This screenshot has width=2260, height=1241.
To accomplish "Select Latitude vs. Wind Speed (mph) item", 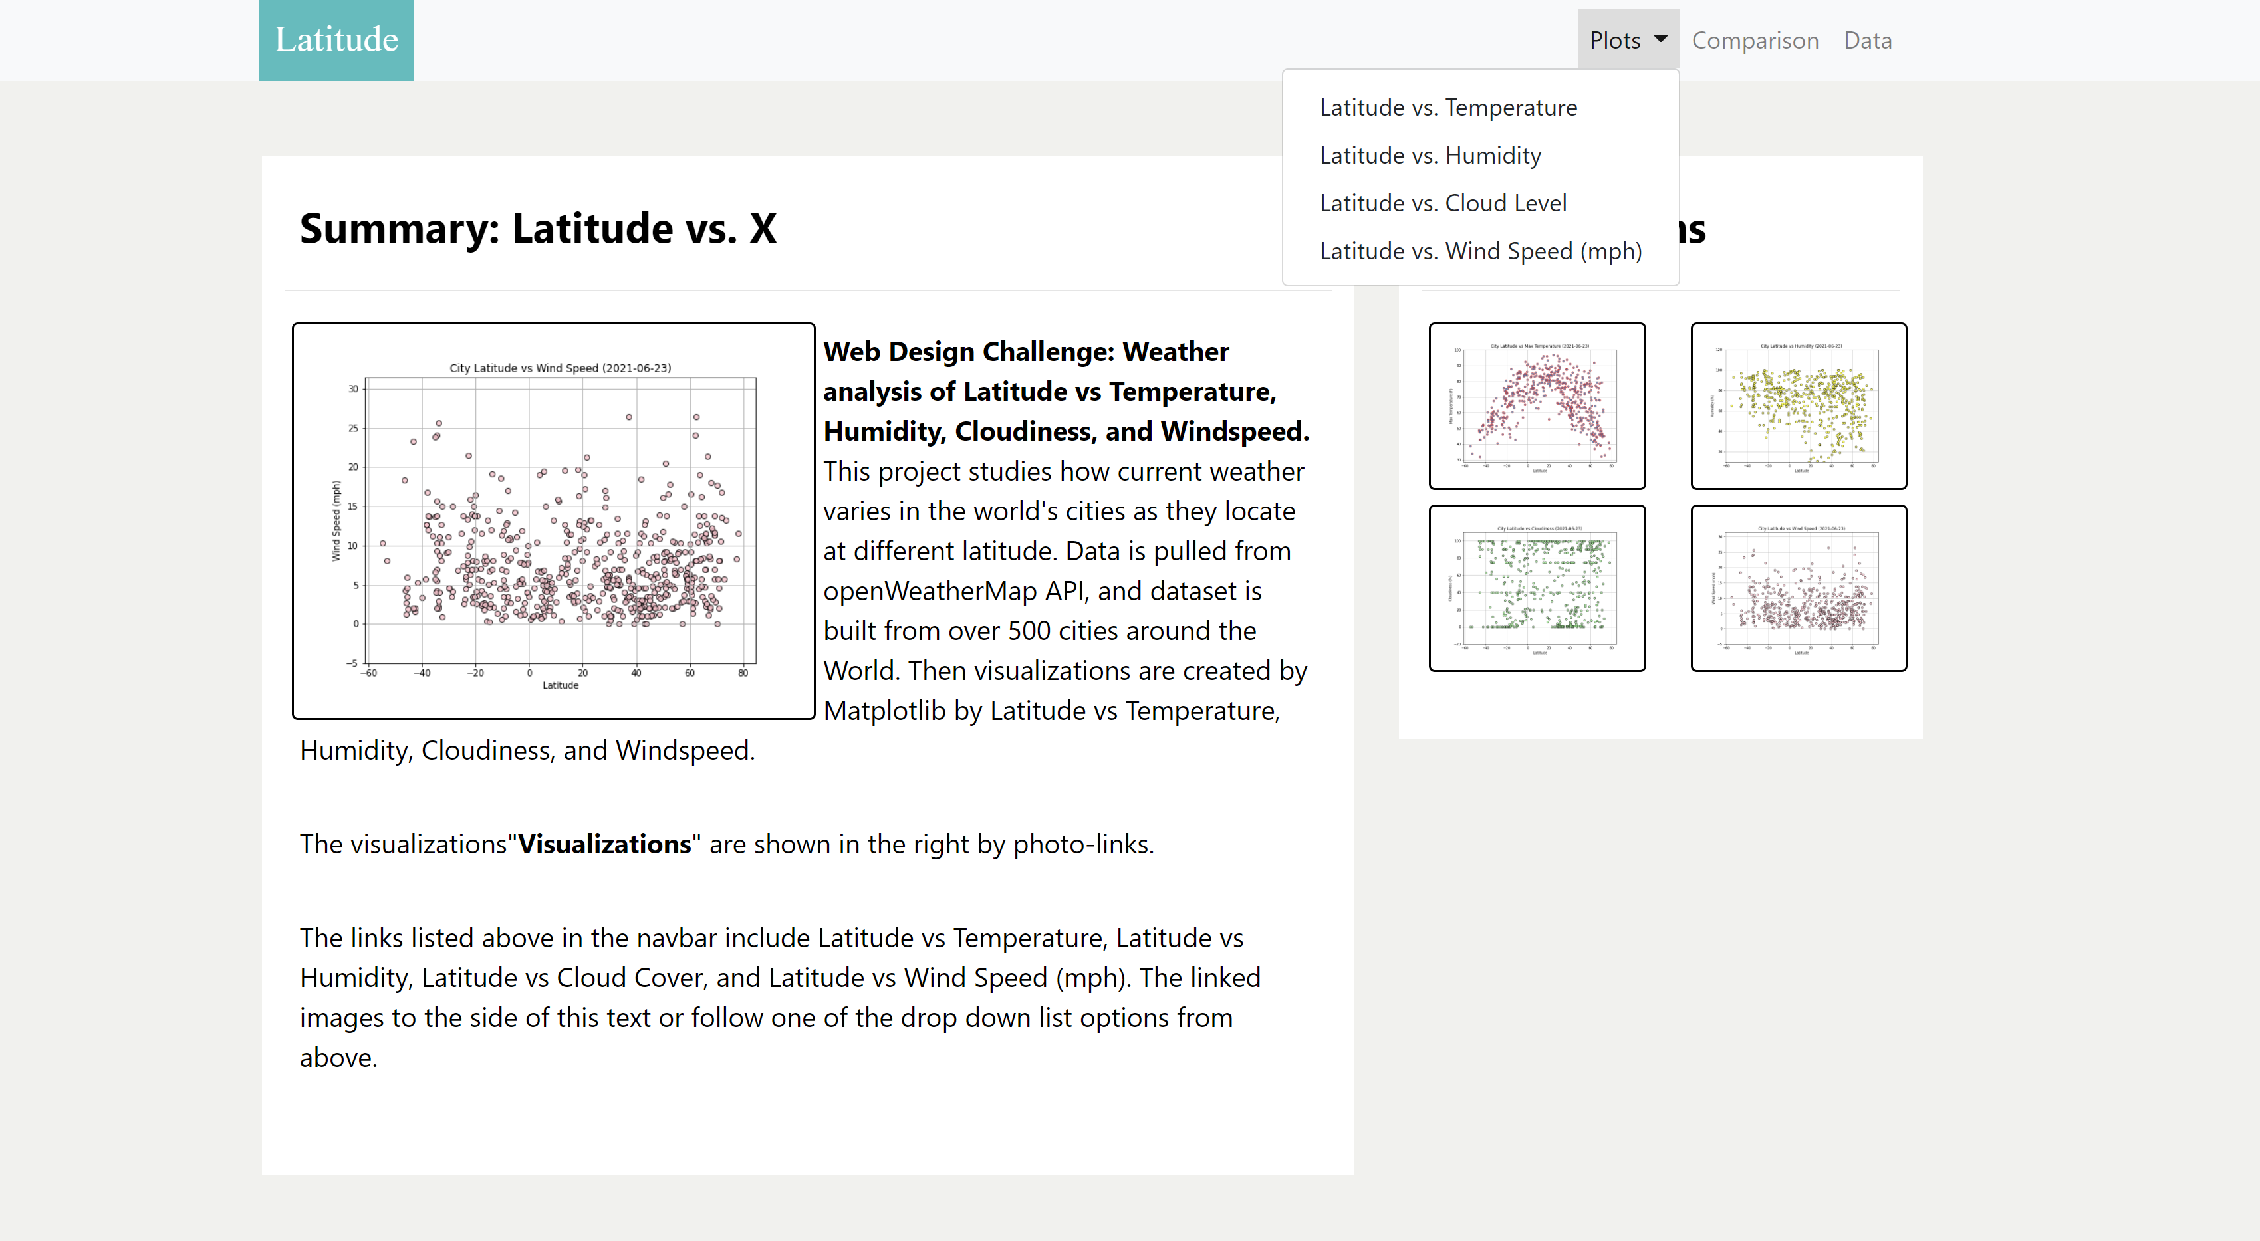I will coord(1480,251).
